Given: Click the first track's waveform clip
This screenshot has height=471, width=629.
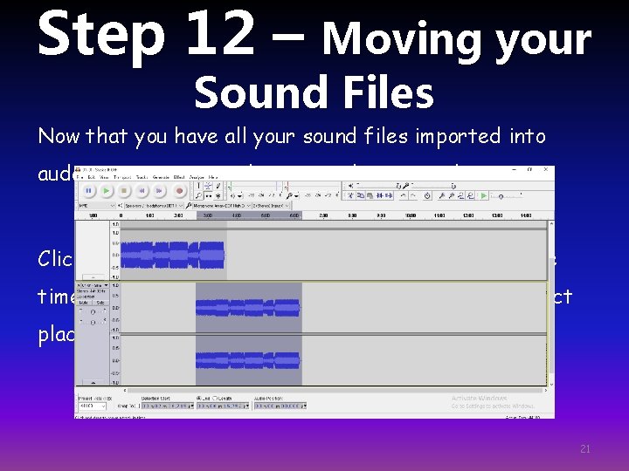Looking at the screenshot, I should (172, 255).
